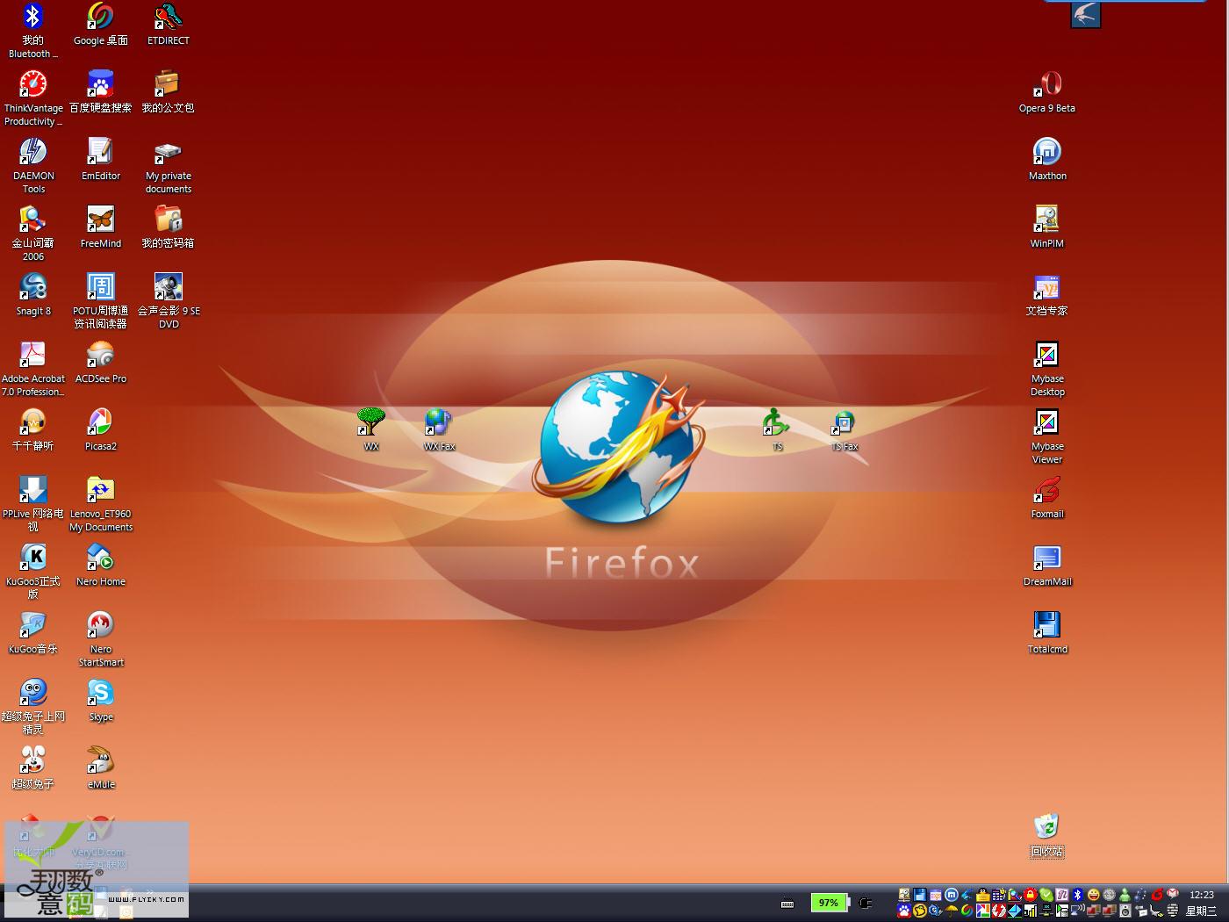Click the bird icon at screen top edge

click(x=1086, y=14)
